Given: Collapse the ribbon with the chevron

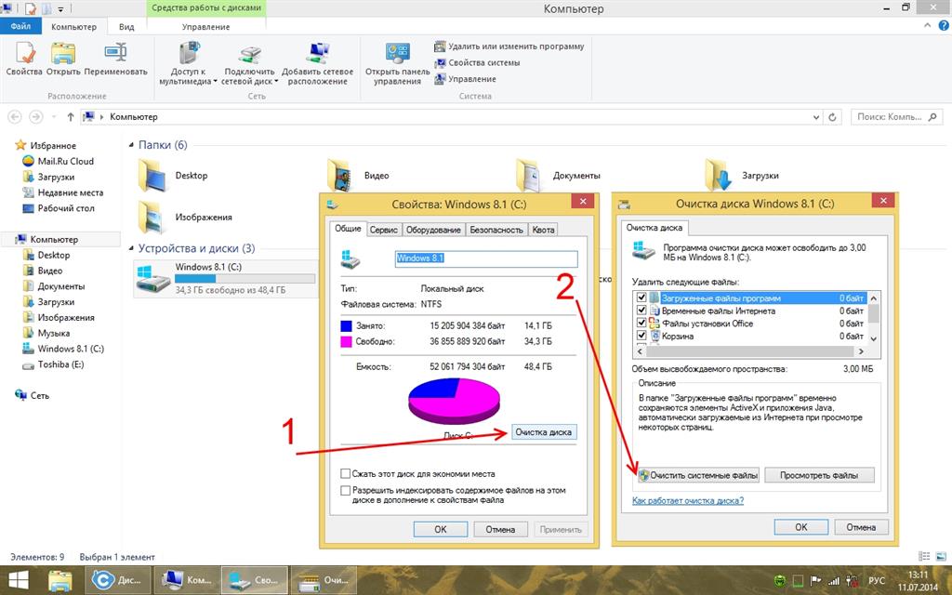Looking at the screenshot, I should pyautogui.click(x=927, y=25).
